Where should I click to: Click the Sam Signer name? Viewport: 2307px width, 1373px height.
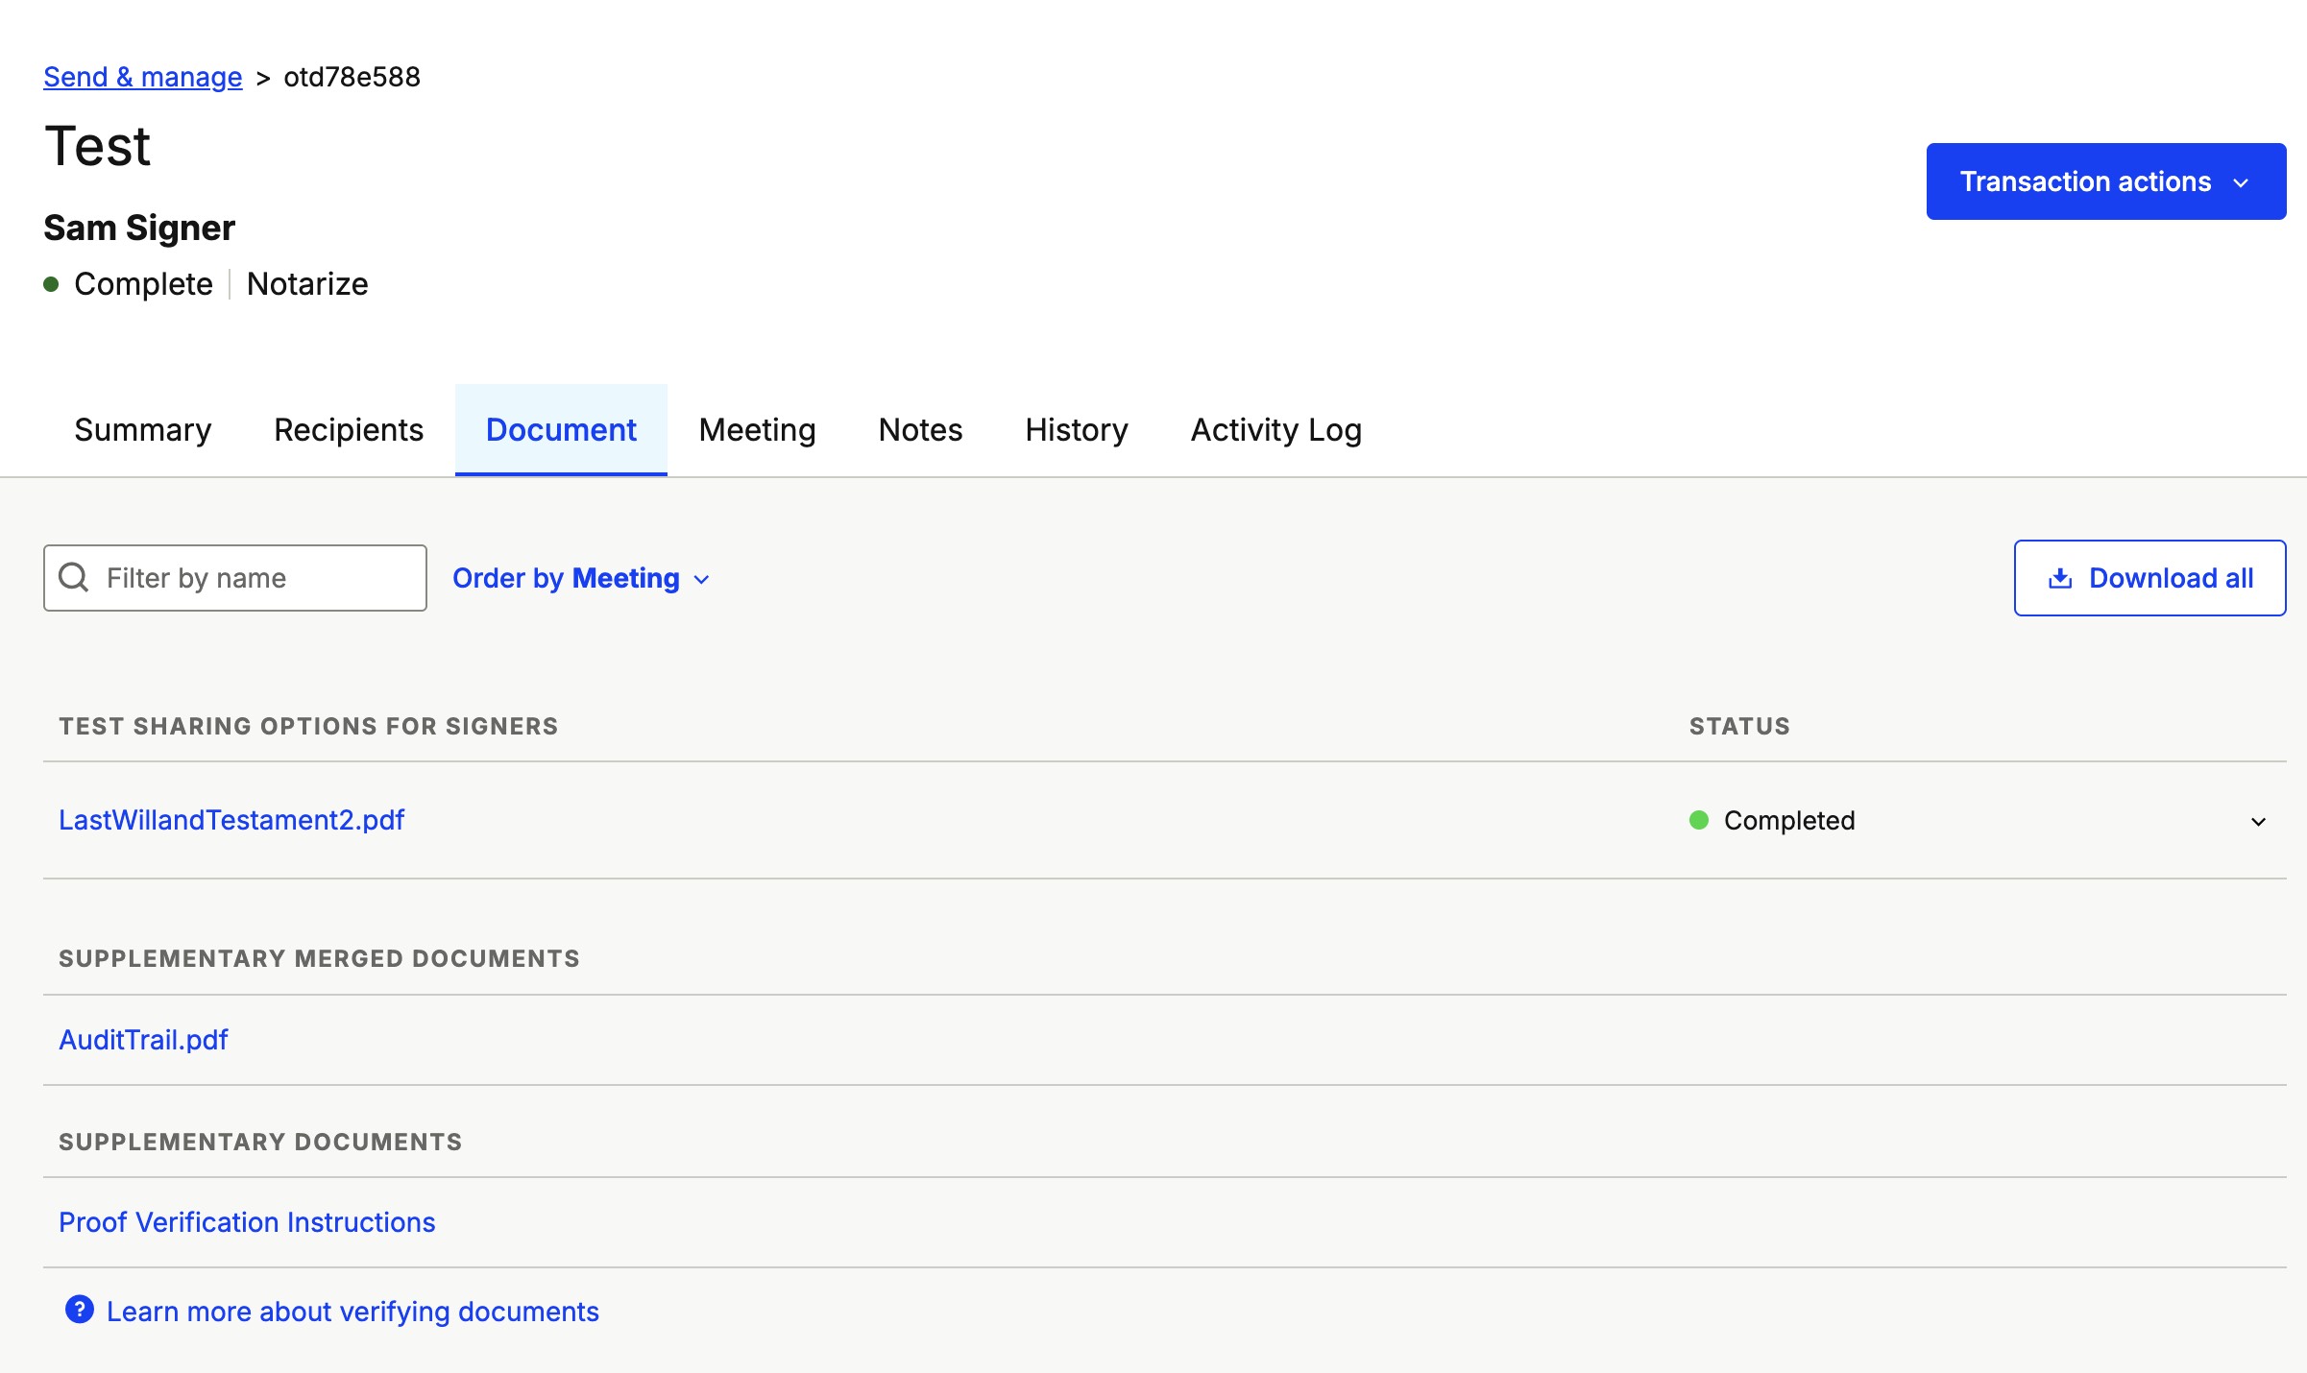tap(139, 228)
